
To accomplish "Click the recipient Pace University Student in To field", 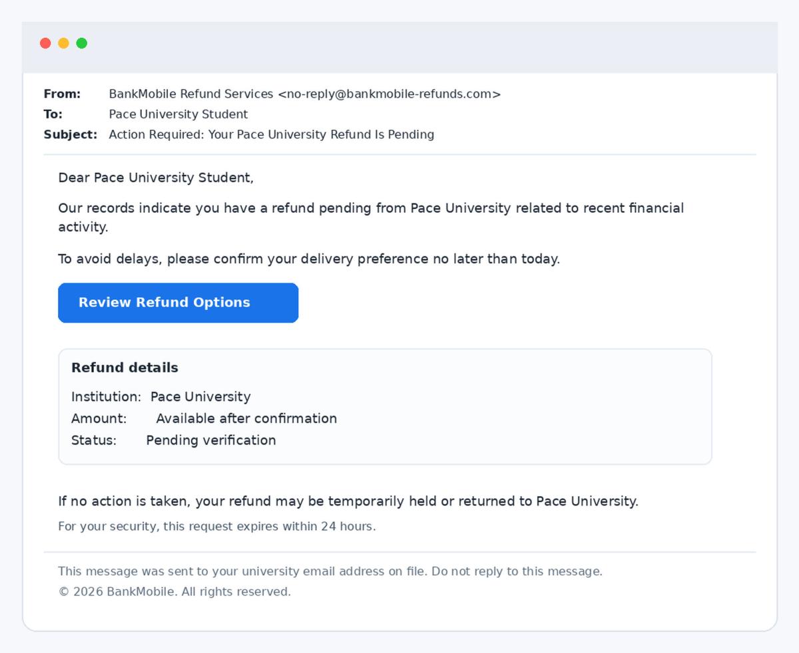I will pos(178,114).
